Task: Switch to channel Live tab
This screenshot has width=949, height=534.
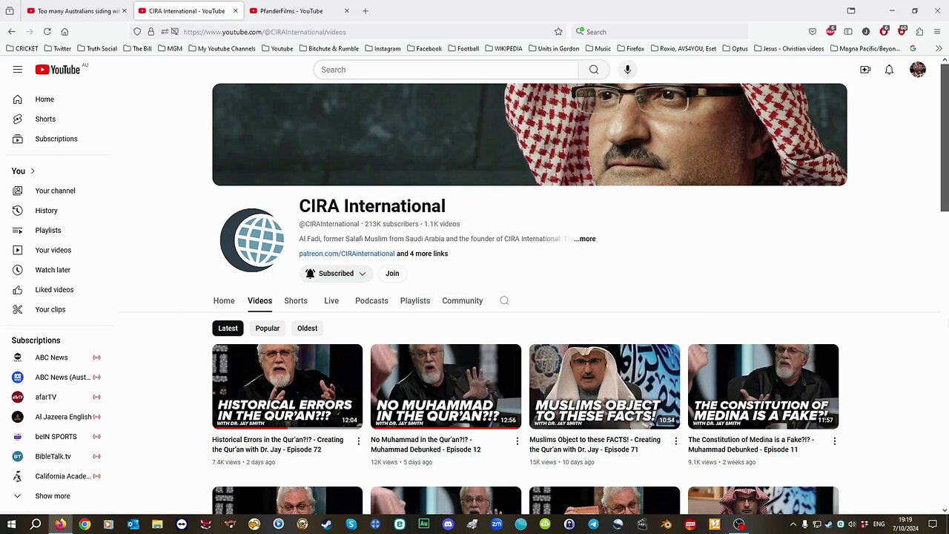Action: click(331, 300)
